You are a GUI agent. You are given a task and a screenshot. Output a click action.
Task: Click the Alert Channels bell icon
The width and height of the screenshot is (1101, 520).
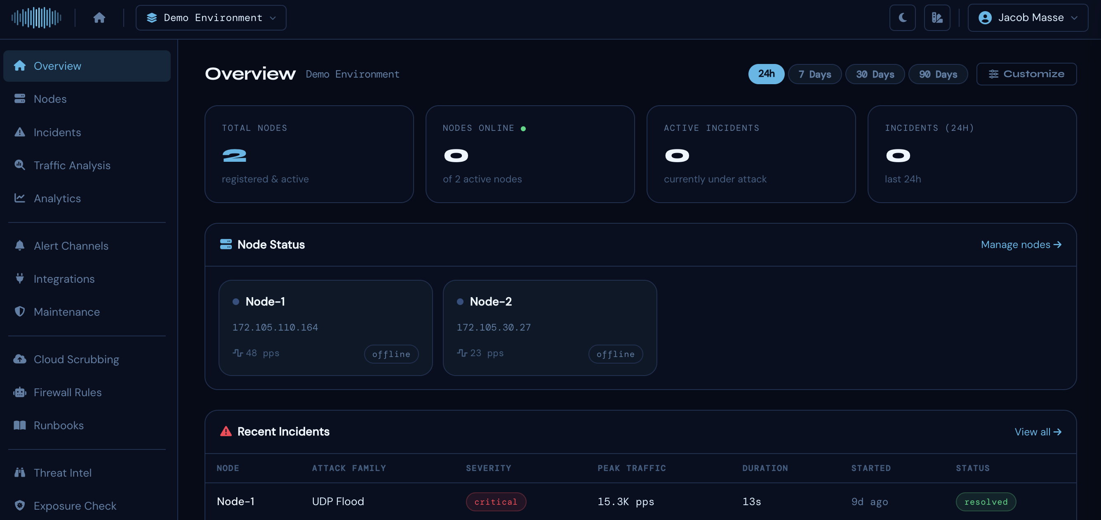click(x=20, y=246)
